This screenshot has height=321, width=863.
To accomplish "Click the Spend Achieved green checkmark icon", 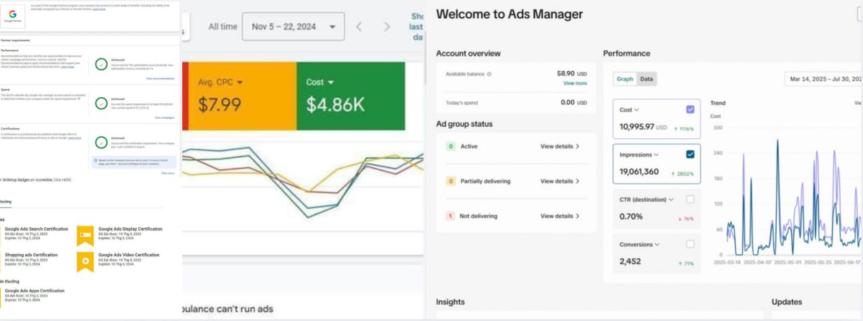I will pyautogui.click(x=101, y=103).
